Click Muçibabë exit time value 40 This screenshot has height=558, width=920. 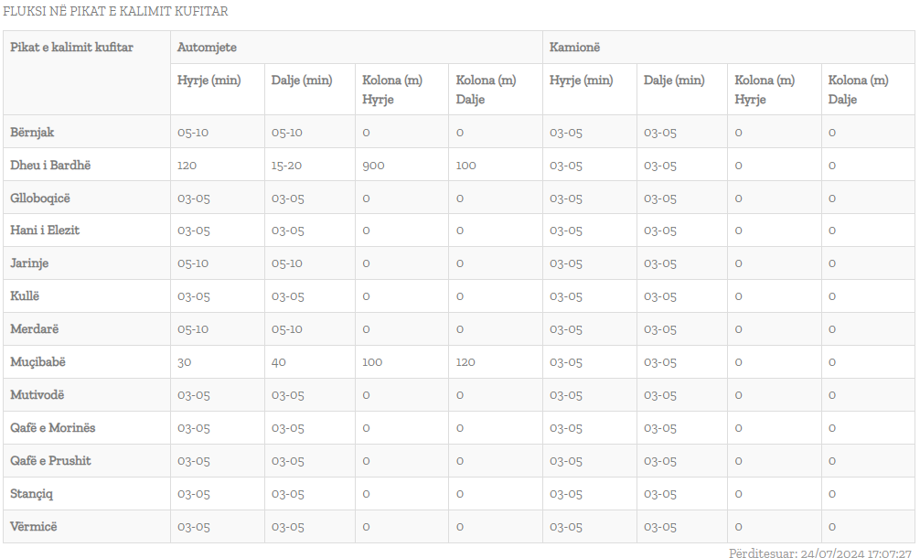279,362
